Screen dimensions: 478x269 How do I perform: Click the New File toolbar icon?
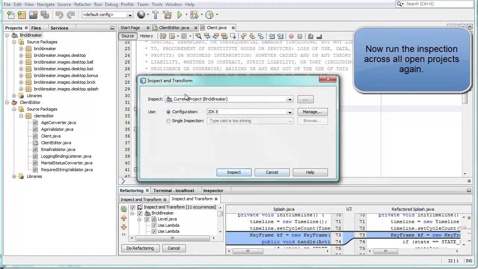[x=11, y=15]
